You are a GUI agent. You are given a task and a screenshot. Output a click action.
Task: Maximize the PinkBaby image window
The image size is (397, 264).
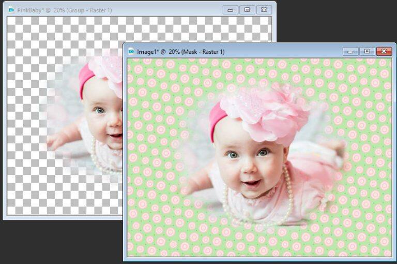click(247, 10)
